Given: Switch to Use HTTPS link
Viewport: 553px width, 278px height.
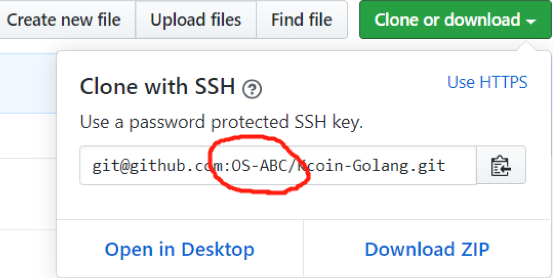Looking at the screenshot, I should 487,82.
